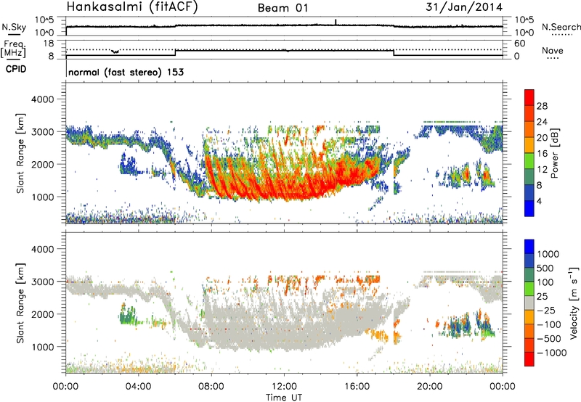The height and width of the screenshot is (402, 581).
Task: Click the 4 label on the Power color bar
Action: pos(539,201)
